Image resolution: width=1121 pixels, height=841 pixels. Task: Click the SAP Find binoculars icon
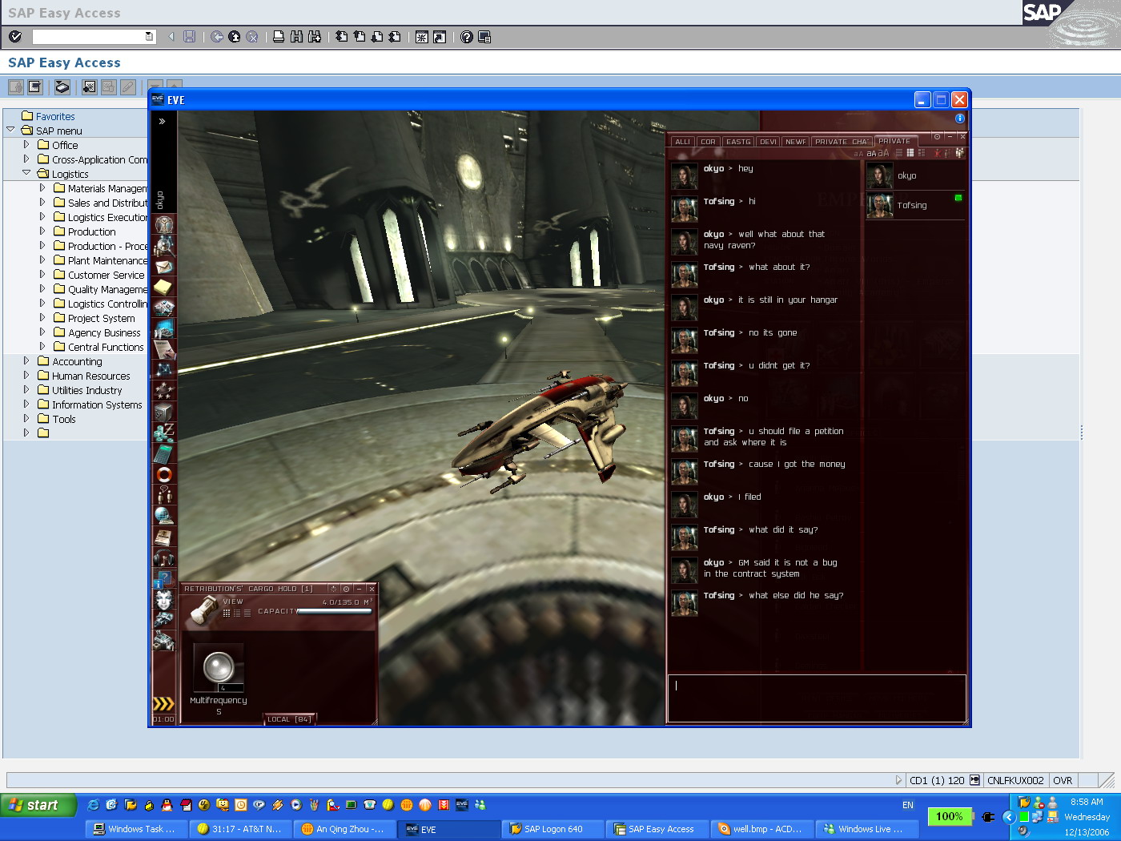coord(296,37)
